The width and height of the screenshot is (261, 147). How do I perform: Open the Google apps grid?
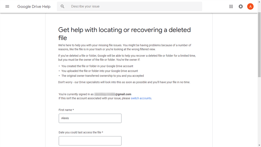231,6
